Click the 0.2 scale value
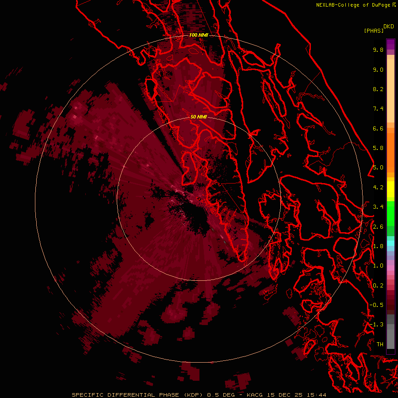Image resolution: width=398 pixels, height=398 pixels. 378,286
